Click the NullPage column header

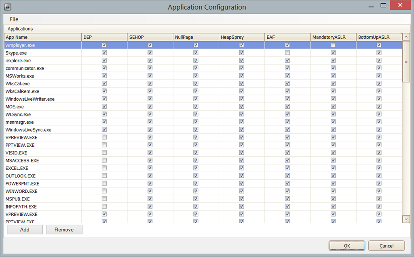(196, 37)
